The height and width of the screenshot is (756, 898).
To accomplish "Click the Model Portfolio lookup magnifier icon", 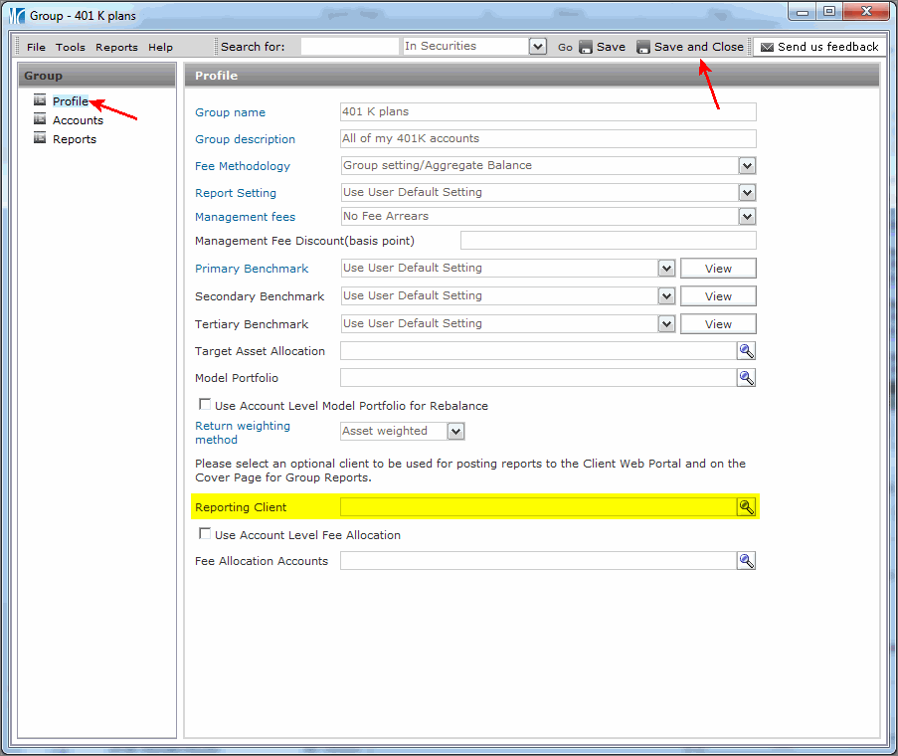I will [746, 379].
